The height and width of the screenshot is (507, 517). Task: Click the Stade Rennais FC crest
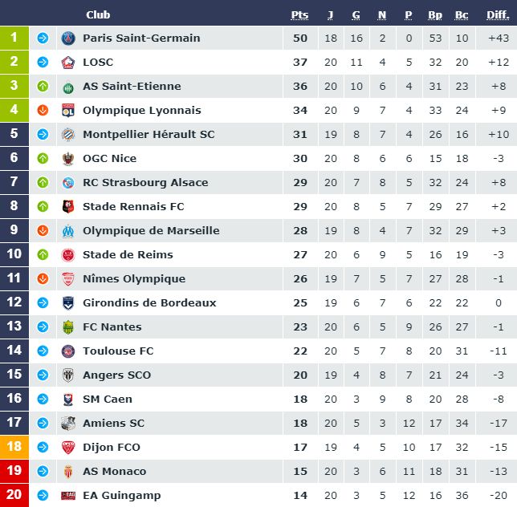[x=68, y=206]
